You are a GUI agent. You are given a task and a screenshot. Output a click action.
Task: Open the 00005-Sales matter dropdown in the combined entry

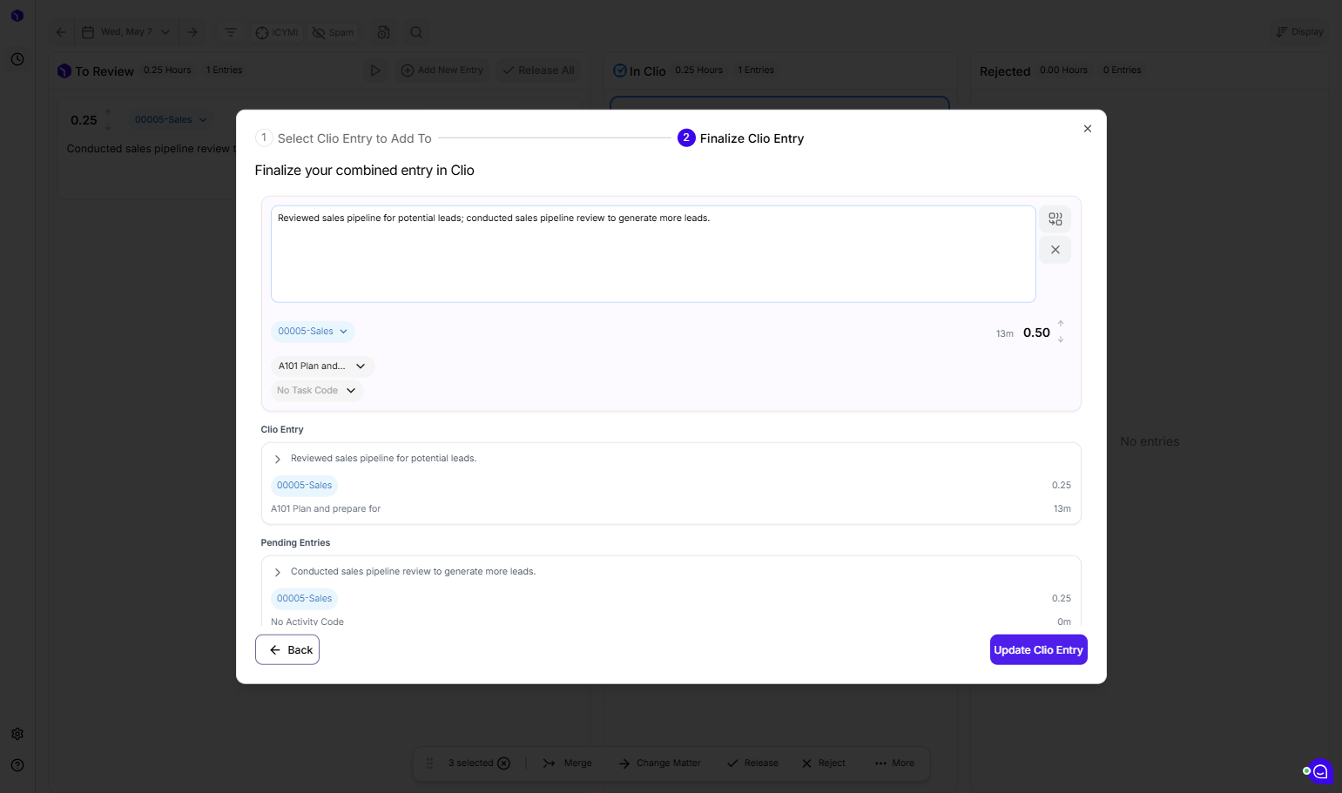point(313,332)
